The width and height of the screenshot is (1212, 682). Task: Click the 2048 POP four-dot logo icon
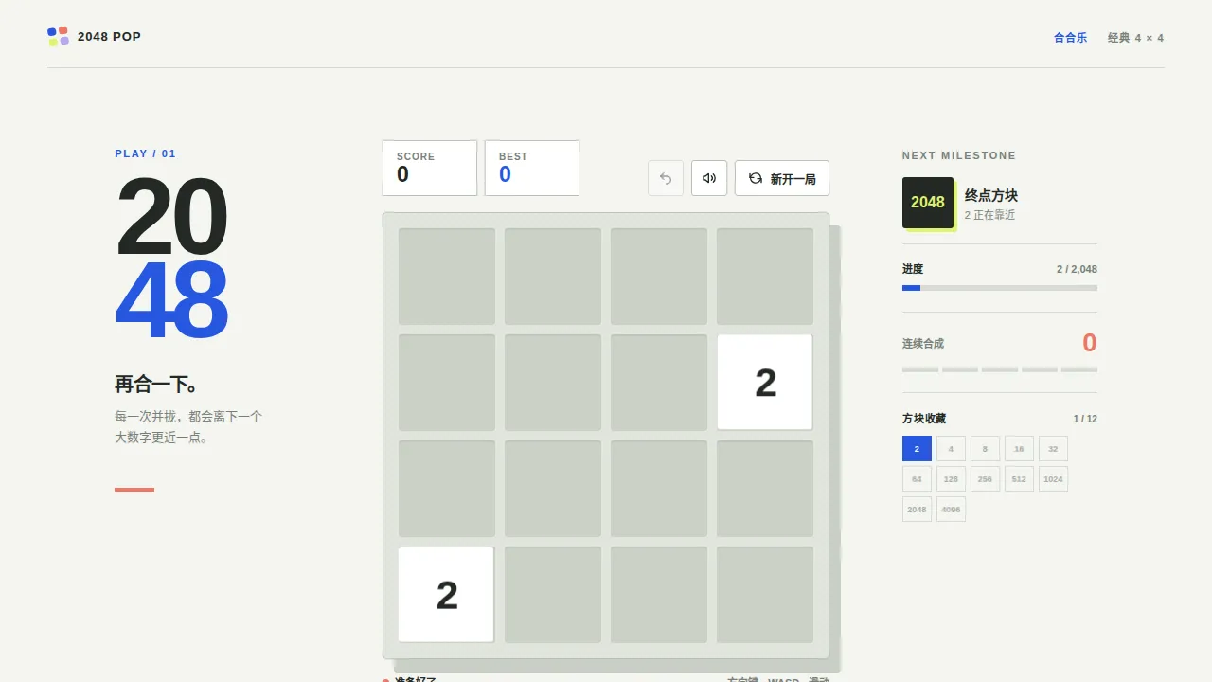(58, 37)
